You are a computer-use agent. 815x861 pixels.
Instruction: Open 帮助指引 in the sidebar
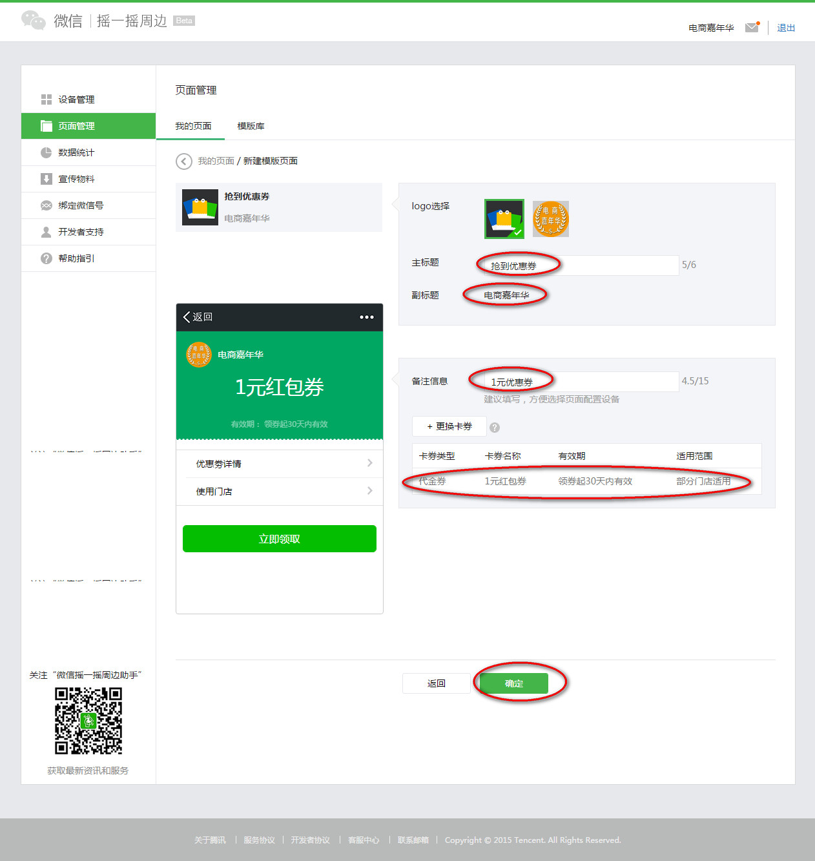click(x=88, y=258)
